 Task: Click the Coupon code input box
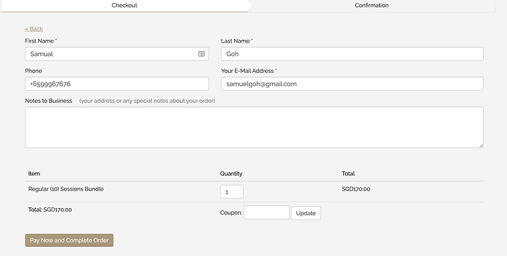pyautogui.click(x=266, y=213)
